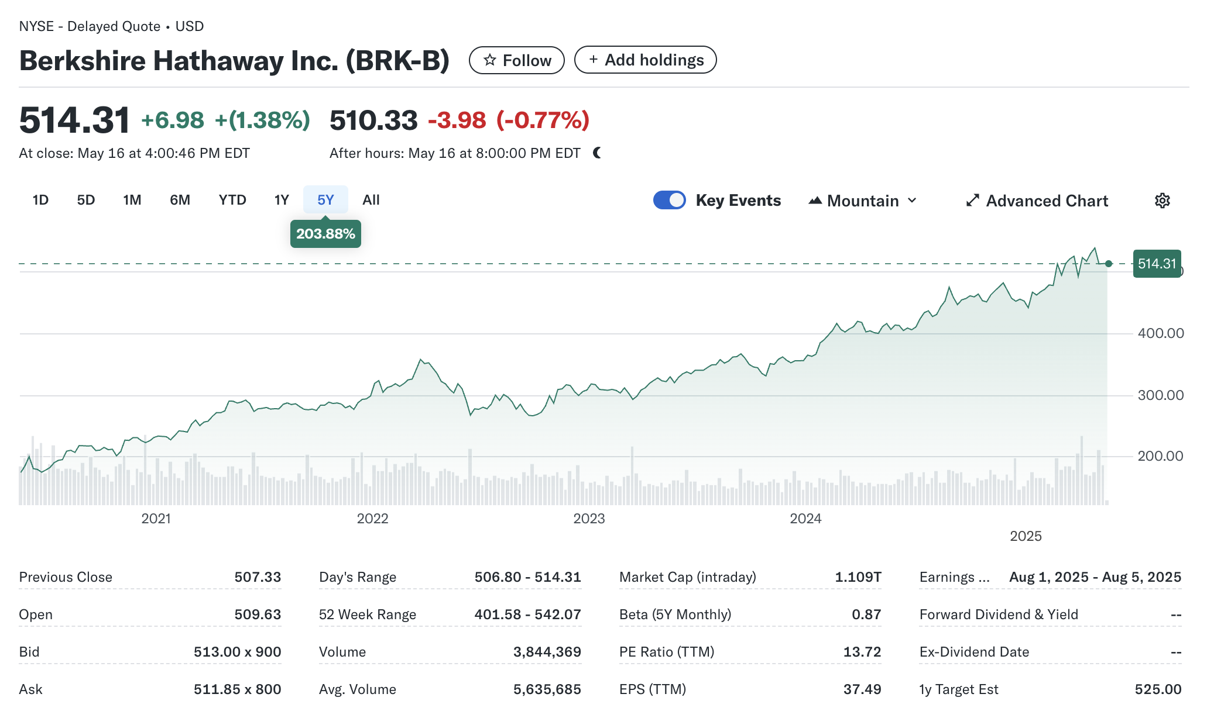Viewport: 1207px width, 718px height.
Task: Toggle the Key Events switch off
Action: pyautogui.click(x=669, y=200)
